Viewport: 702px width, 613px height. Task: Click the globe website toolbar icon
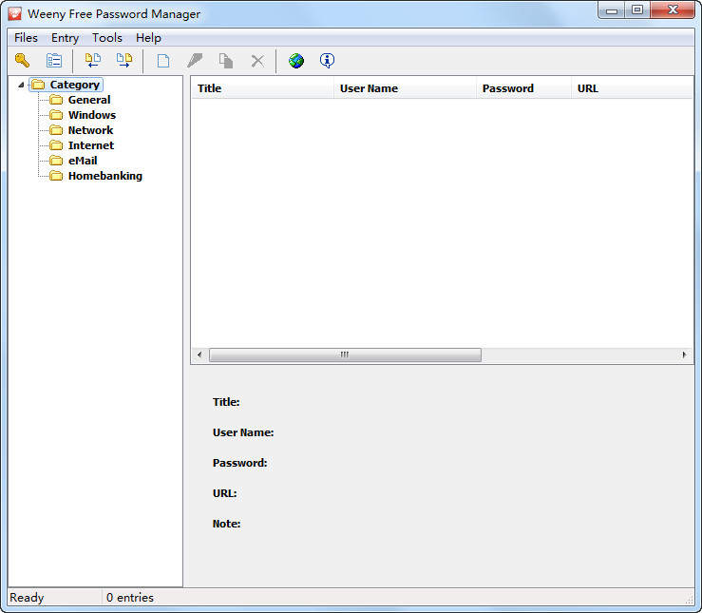[x=296, y=61]
